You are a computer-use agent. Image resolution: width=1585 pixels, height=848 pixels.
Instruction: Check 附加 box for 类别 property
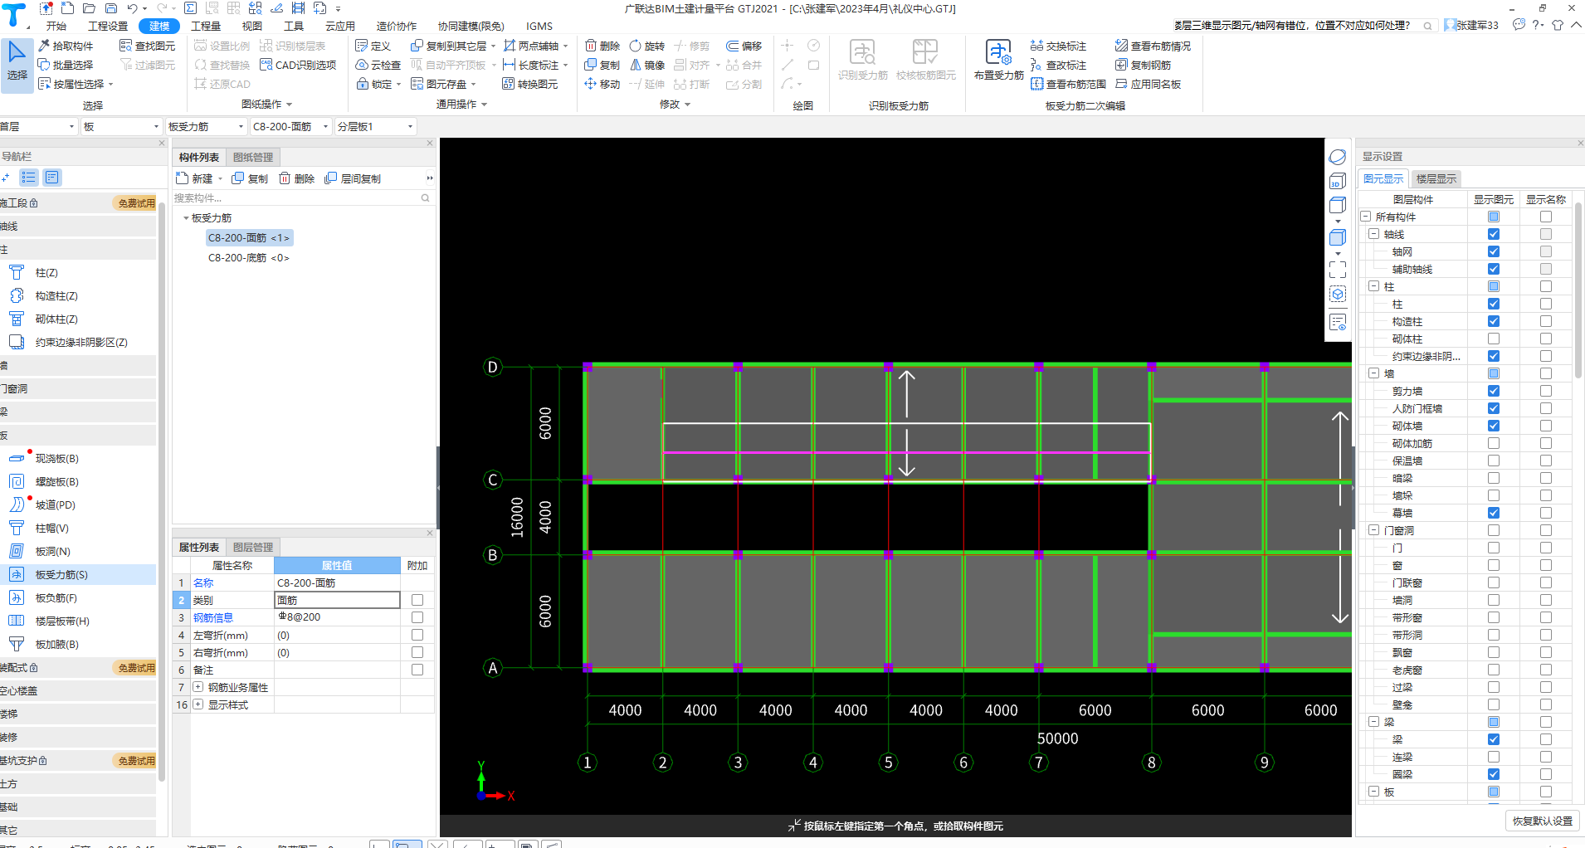coord(417,600)
